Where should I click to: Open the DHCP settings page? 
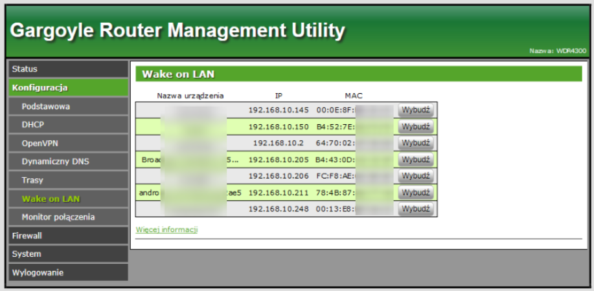tap(67, 125)
